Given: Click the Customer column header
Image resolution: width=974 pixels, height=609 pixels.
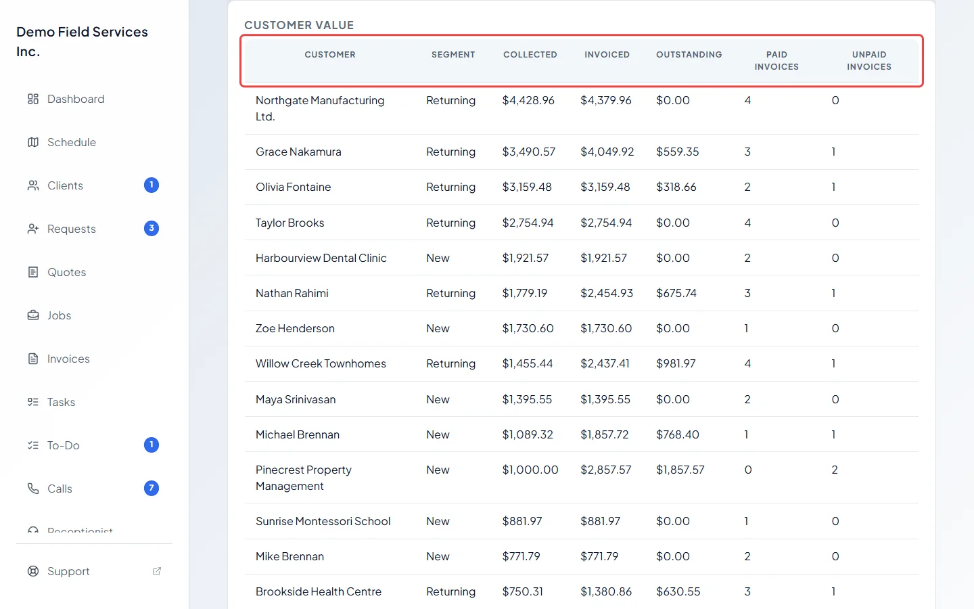Looking at the screenshot, I should [x=330, y=55].
